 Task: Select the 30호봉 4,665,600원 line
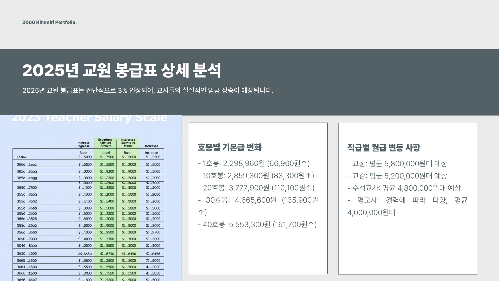click(258, 200)
